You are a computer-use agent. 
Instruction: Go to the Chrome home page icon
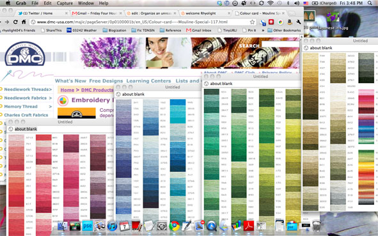click(x=24, y=22)
